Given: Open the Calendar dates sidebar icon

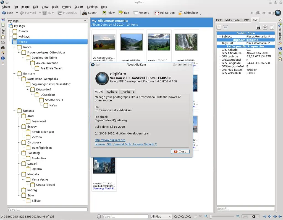Looking at the screenshot, I should pos(3,25).
